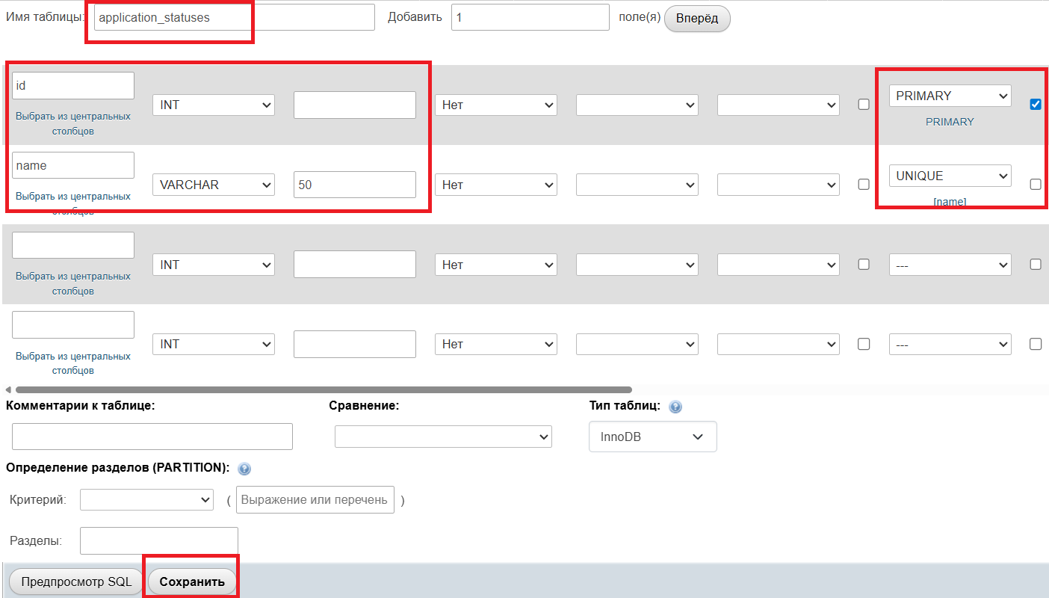Click help icon next to Тип таблиц
The height and width of the screenshot is (598, 1049).
(675, 407)
